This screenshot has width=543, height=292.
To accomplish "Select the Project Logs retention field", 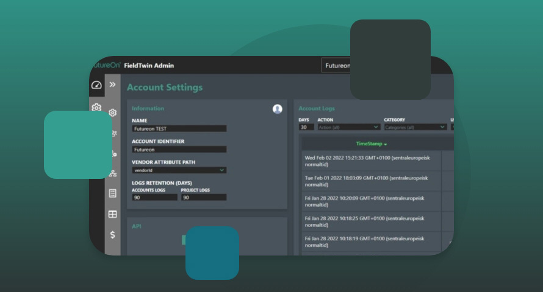I will tap(203, 198).
